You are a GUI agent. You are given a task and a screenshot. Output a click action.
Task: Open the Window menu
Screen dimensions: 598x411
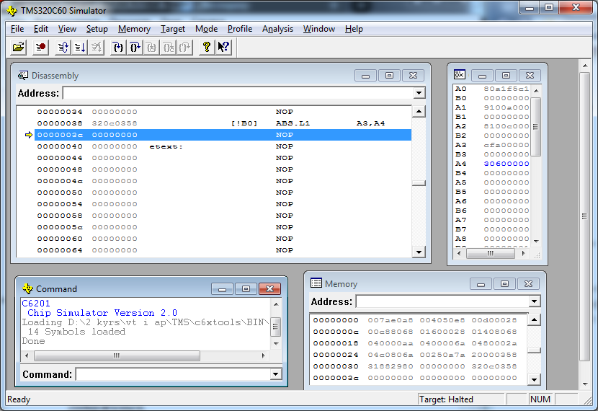tap(319, 29)
